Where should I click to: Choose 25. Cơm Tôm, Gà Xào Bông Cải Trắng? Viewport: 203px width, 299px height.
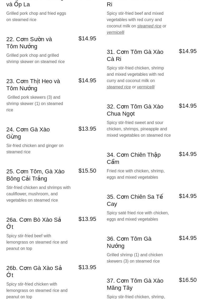[x=35, y=175]
